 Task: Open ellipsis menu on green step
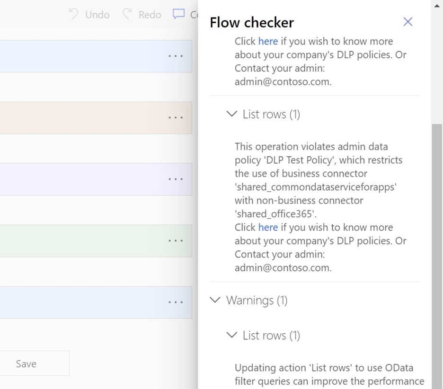176,240
